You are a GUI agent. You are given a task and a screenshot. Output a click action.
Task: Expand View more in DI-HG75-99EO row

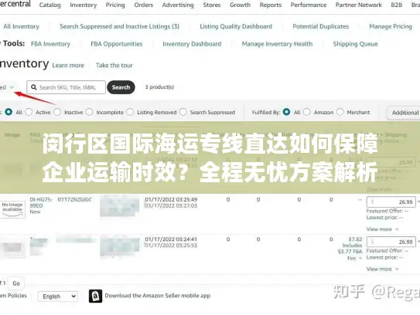(x=383, y=229)
